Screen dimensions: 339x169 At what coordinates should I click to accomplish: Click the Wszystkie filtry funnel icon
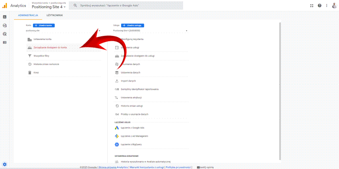pyautogui.click(x=29, y=56)
